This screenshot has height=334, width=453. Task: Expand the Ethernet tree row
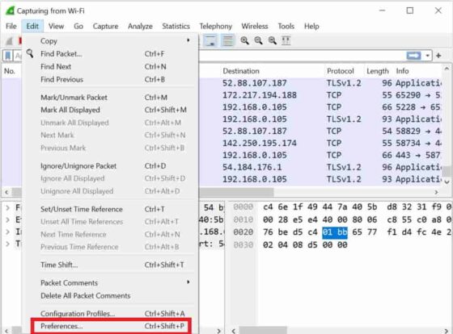7,219
